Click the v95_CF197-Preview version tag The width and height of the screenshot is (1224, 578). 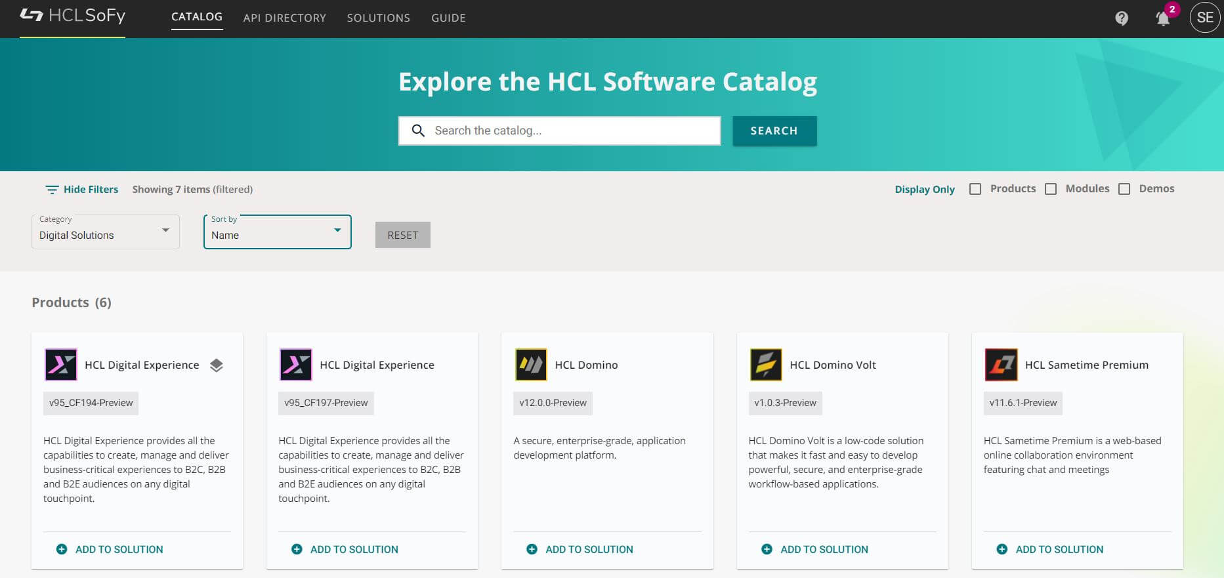(x=326, y=403)
